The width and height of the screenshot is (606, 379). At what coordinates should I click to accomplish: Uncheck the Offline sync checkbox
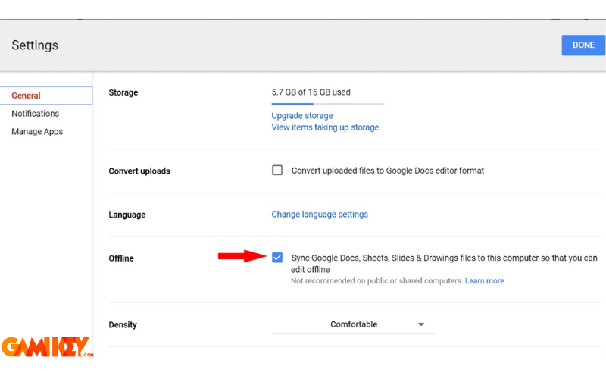(x=277, y=258)
